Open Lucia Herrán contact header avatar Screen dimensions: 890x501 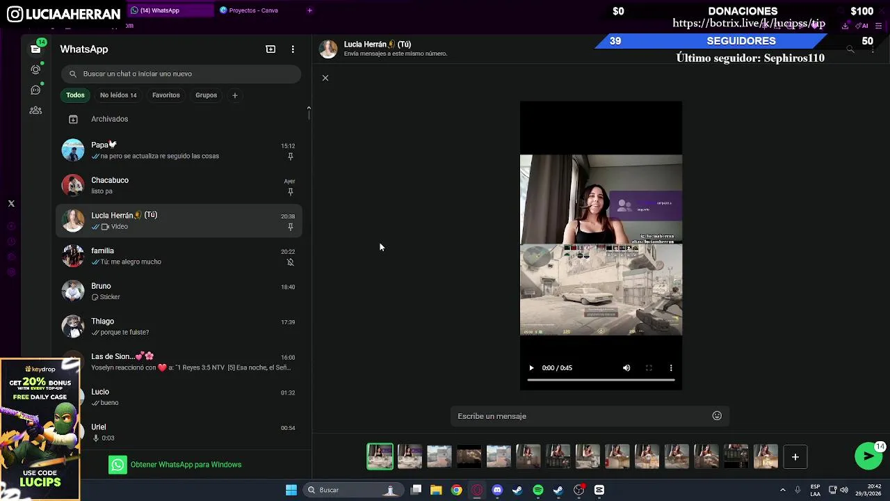[x=328, y=49]
